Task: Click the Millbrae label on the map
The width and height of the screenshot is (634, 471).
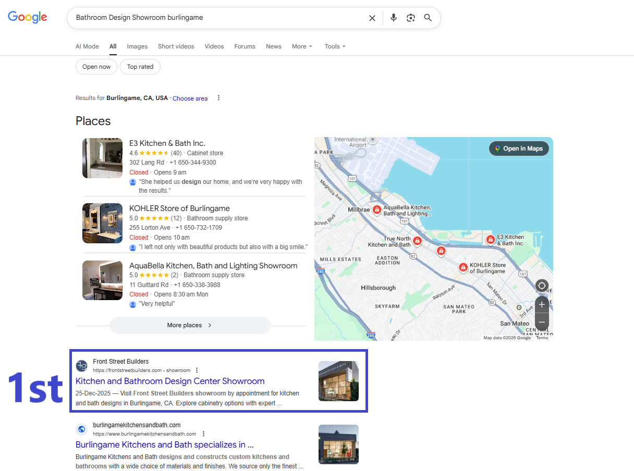Action: tap(359, 210)
